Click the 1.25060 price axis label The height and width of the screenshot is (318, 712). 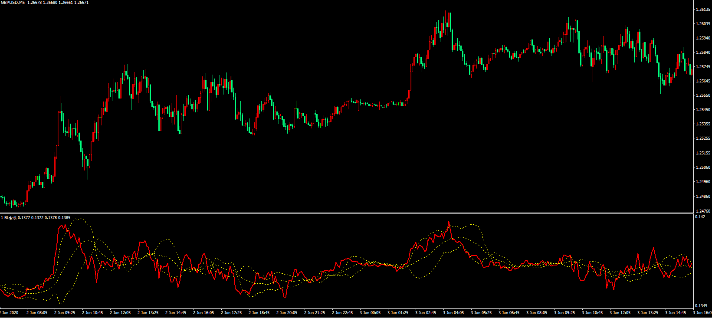pyautogui.click(x=702, y=167)
